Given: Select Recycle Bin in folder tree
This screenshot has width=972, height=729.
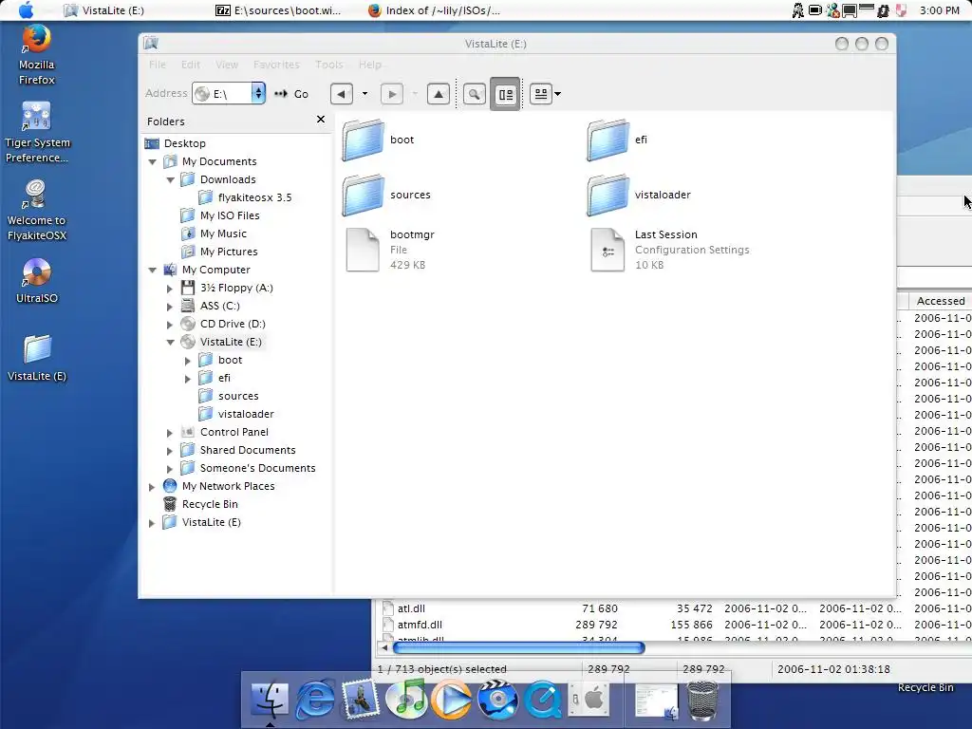Looking at the screenshot, I should point(210,504).
